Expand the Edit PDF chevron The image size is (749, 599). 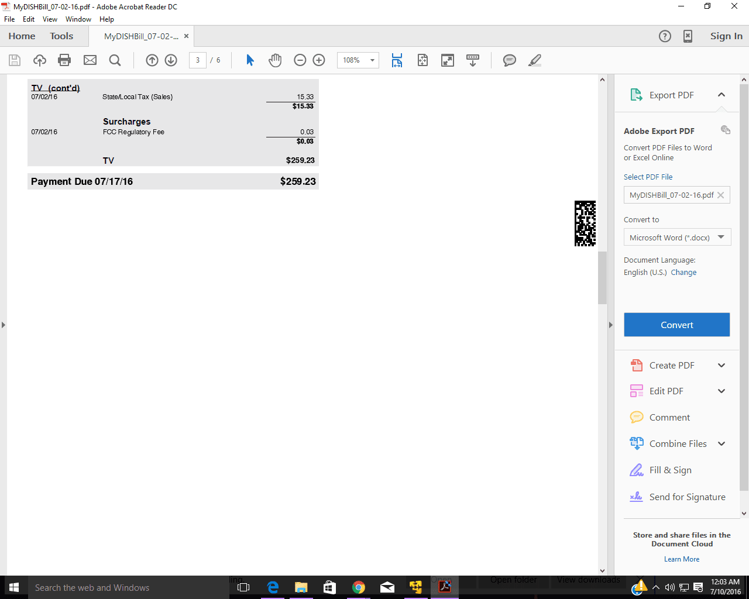point(721,391)
